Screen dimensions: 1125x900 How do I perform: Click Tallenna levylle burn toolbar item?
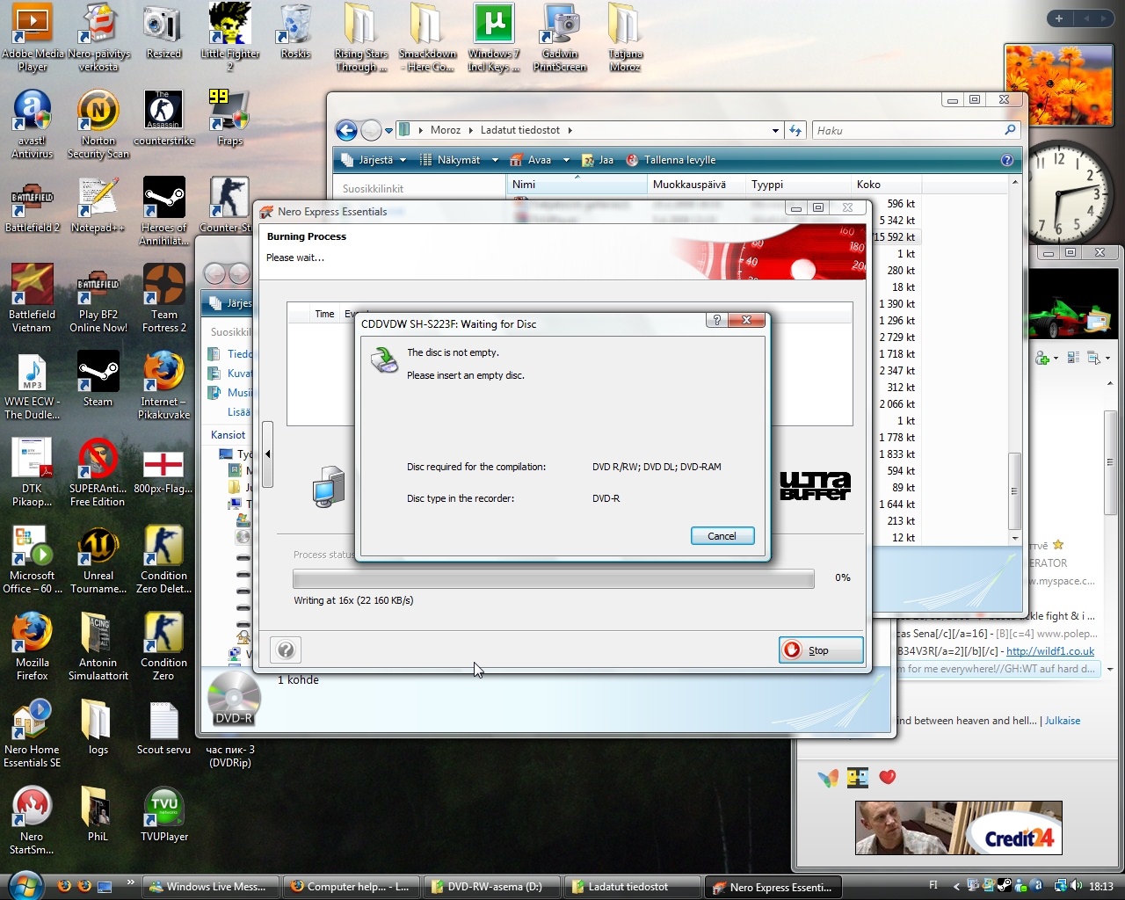[671, 160]
